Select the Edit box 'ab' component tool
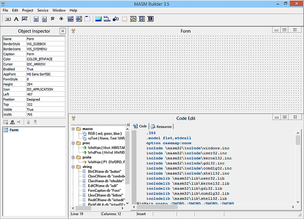The image size is (304, 219). point(25,19)
